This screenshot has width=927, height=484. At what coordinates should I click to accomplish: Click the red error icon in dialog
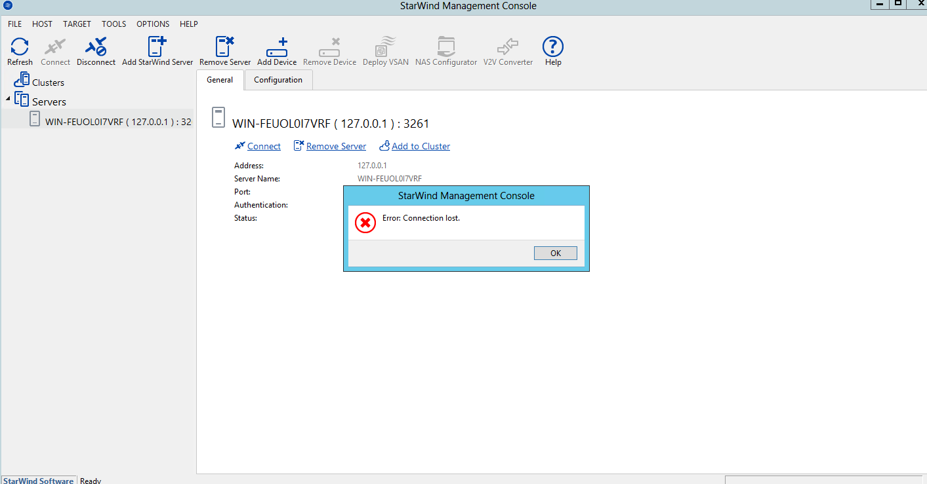coord(365,223)
